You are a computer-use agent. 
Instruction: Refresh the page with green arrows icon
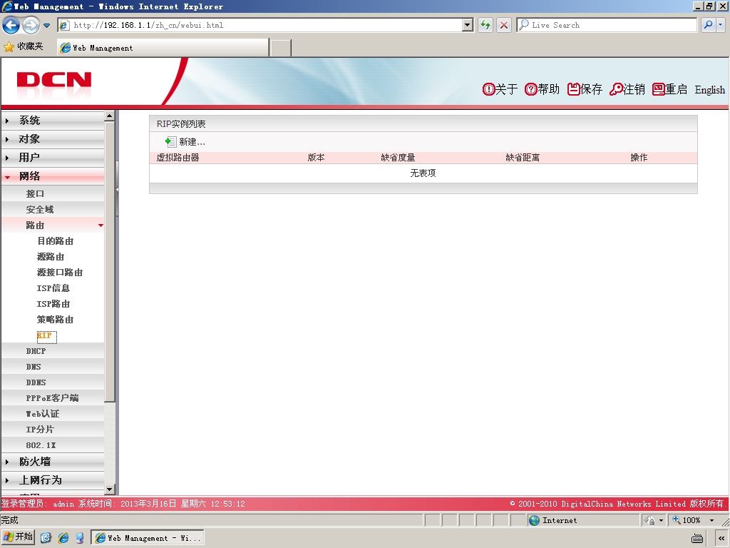pyautogui.click(x=485, y=25)
